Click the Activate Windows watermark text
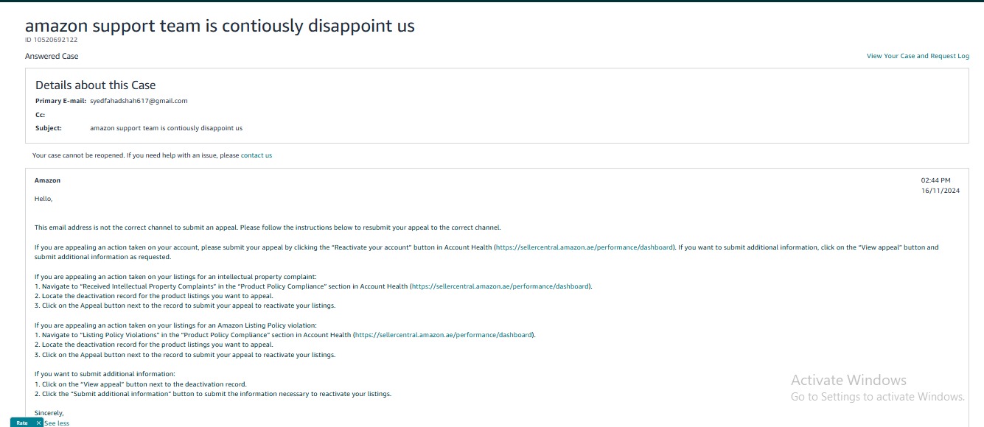 (x=848, y=380)
